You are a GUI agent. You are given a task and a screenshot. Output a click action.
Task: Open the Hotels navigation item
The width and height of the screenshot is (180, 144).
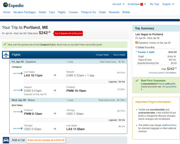tap(42, 12)
